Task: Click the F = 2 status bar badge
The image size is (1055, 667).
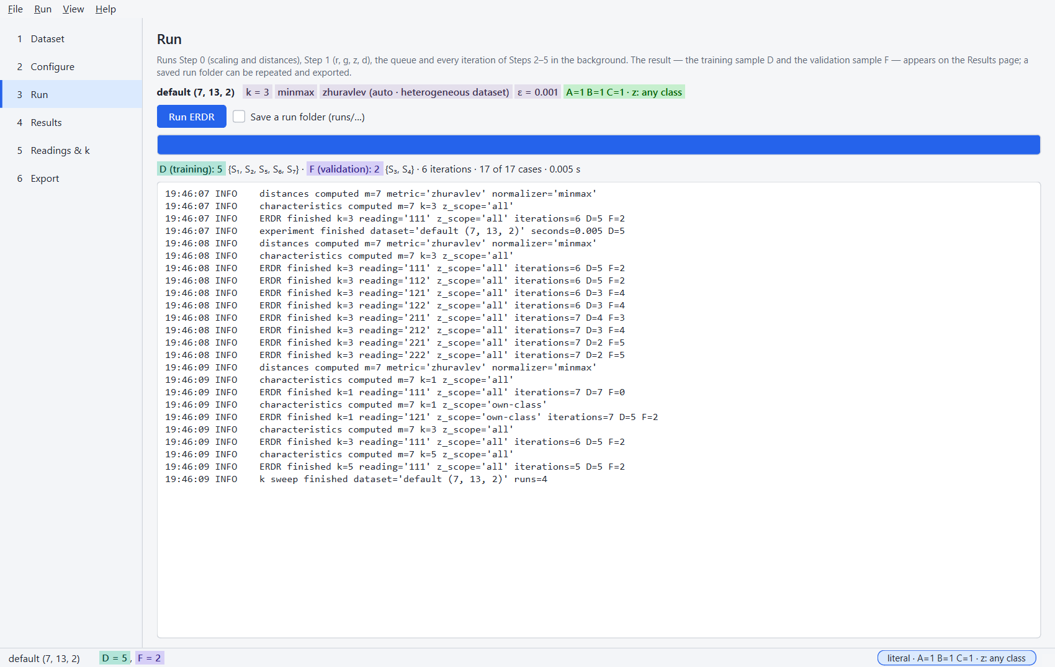Action: pos(149,658)
